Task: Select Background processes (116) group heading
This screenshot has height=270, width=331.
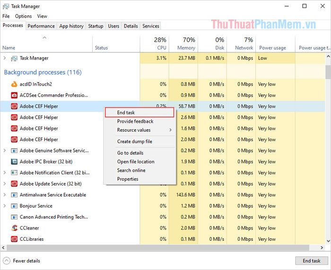Action: (43, 72)
